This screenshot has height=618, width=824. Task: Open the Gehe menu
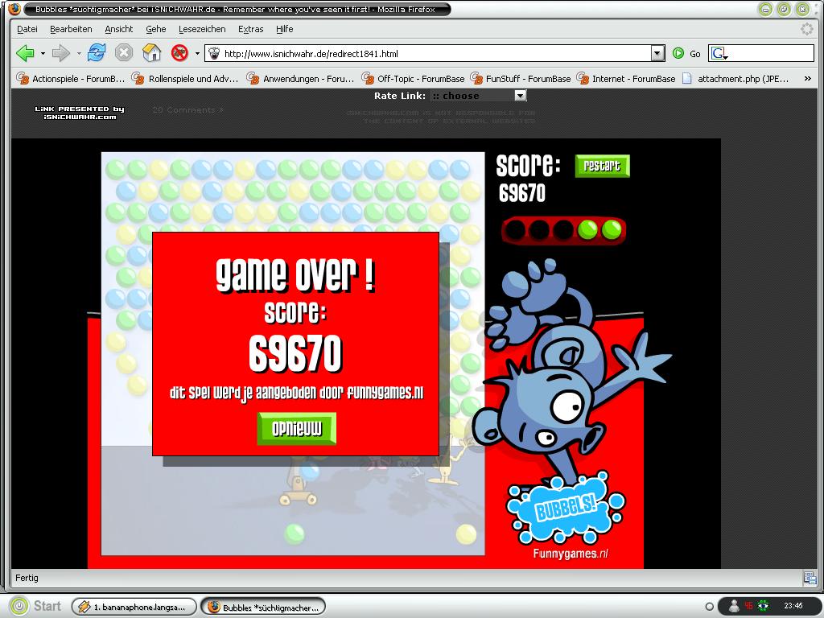(156, 29)
